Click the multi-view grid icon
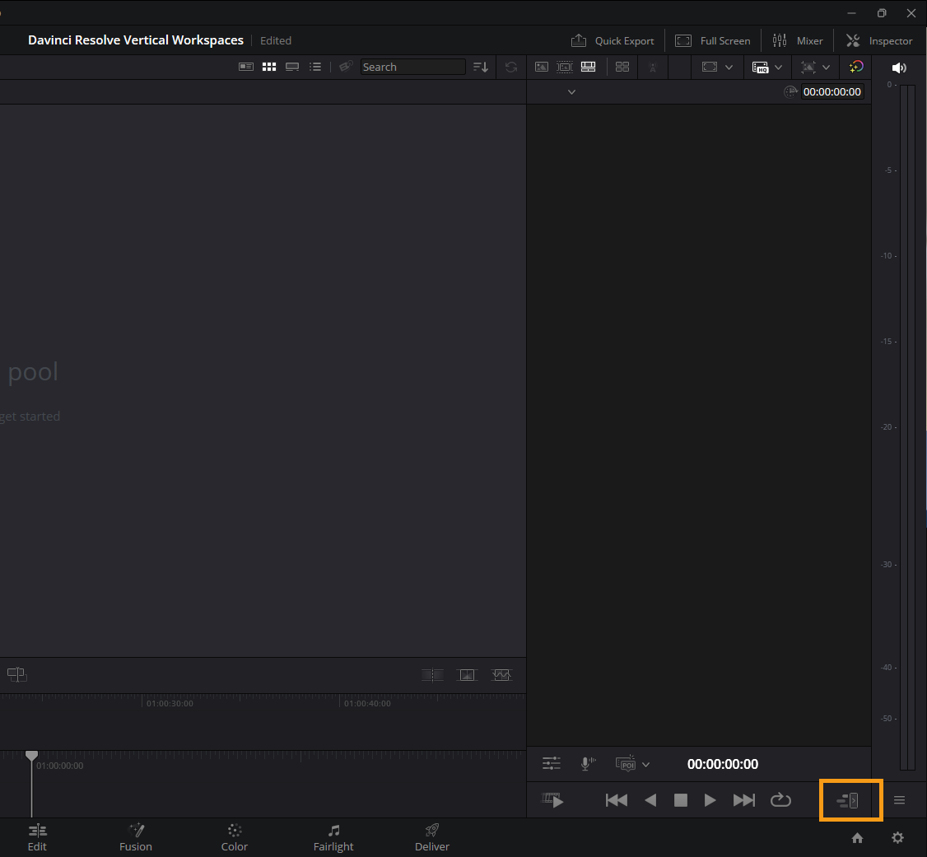The image size is (927, 857). [x=622, y=67]
